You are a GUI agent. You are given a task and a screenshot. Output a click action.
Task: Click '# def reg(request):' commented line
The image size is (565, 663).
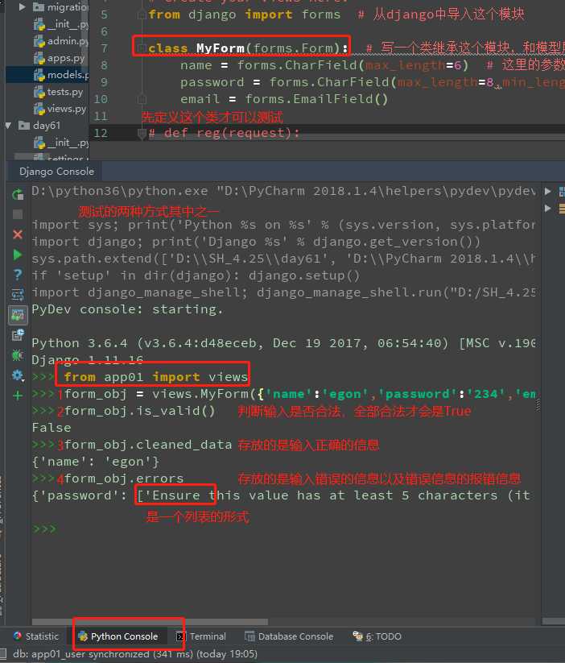224,133
